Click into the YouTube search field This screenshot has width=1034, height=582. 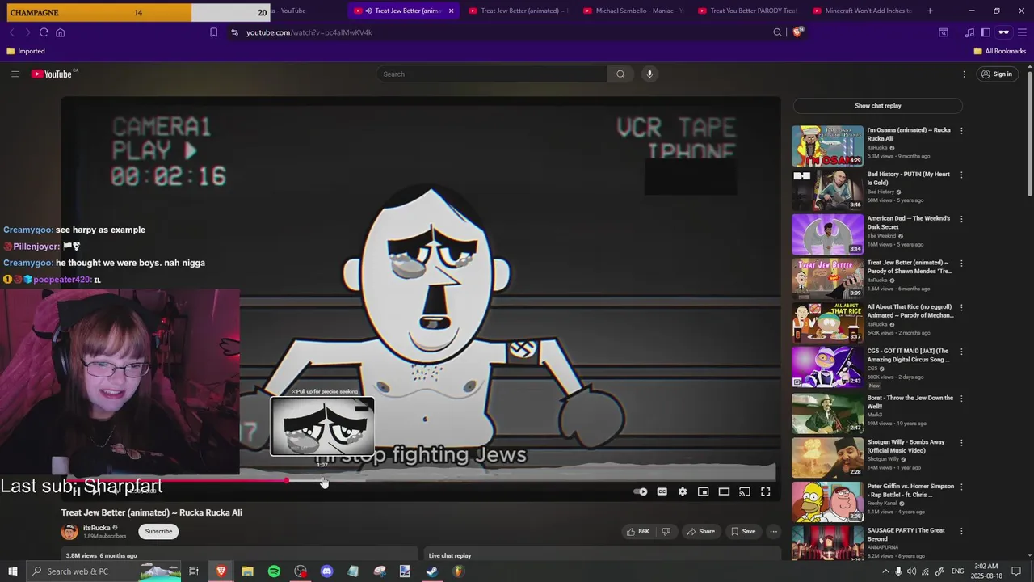(x=491, y=74)
